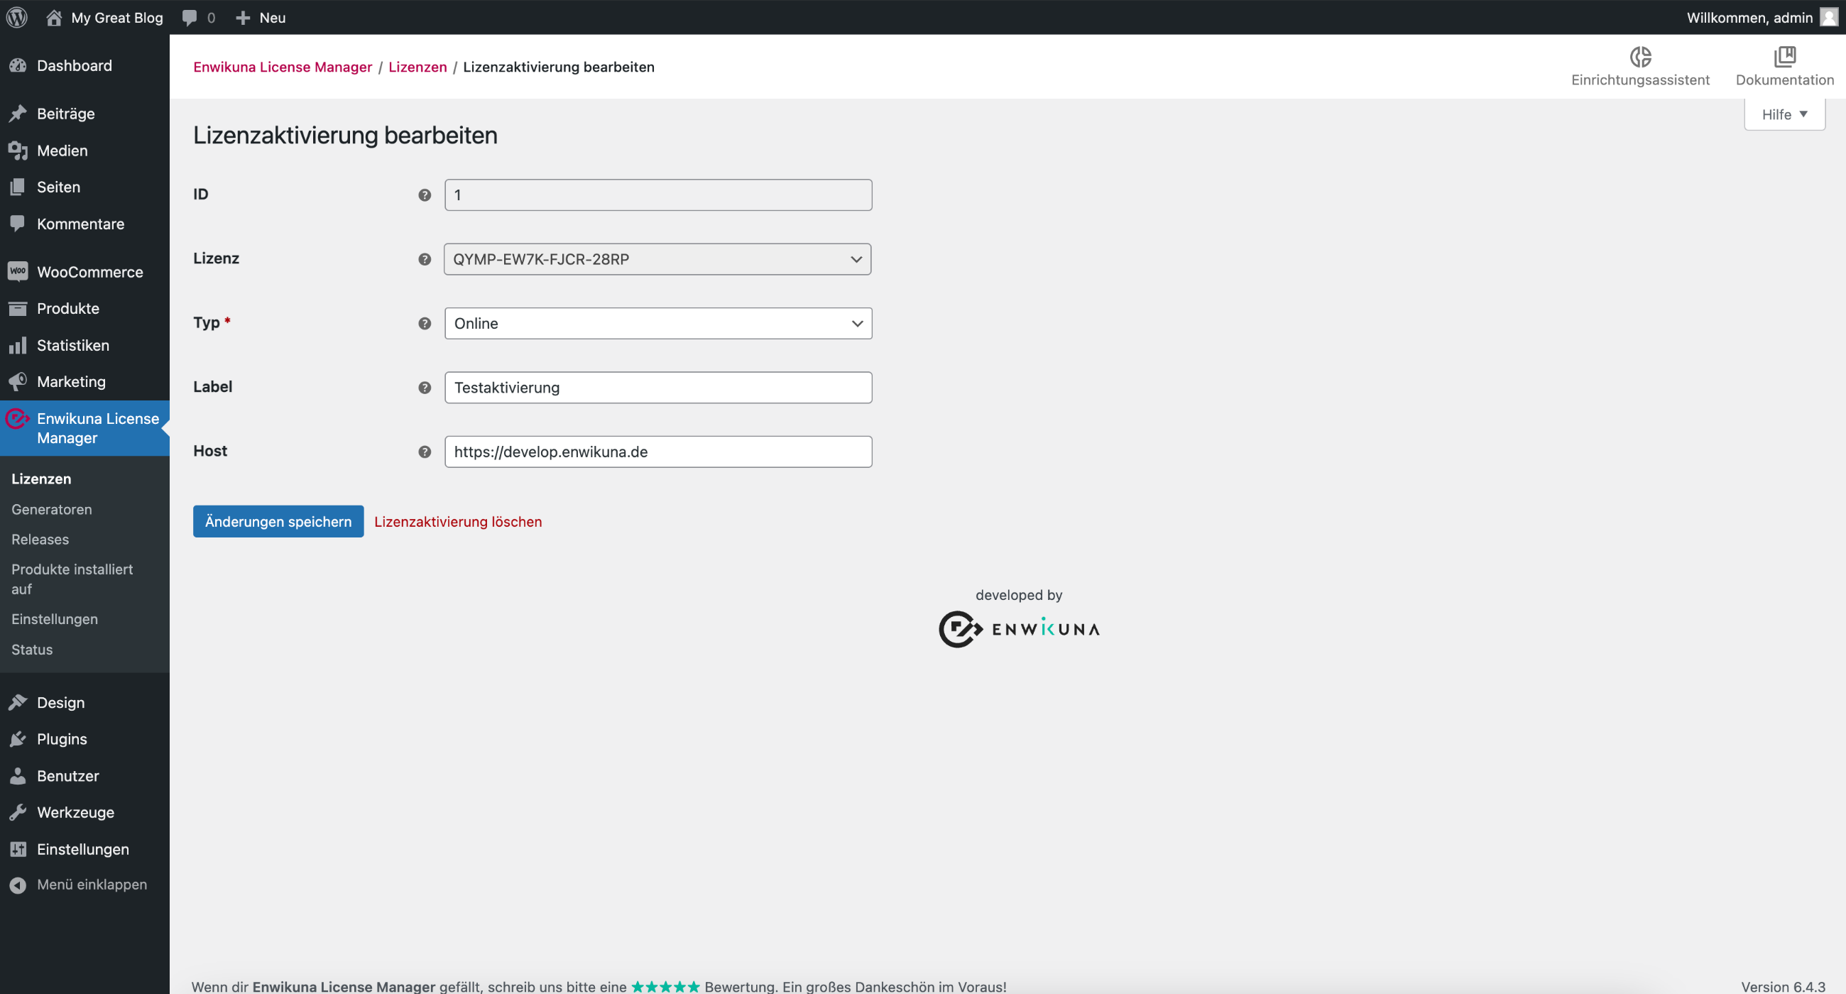Click the Einstellungen sliders icon in main menu
The width and height of the screenshot is (1846, 994).
(18, 849)
